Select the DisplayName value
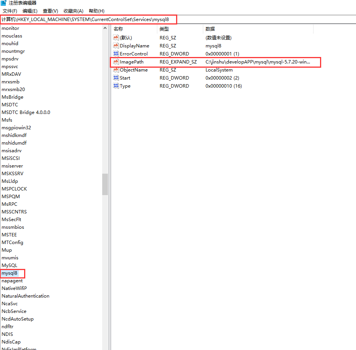Viewport: 356px width, 350px height. click(134, 46)
